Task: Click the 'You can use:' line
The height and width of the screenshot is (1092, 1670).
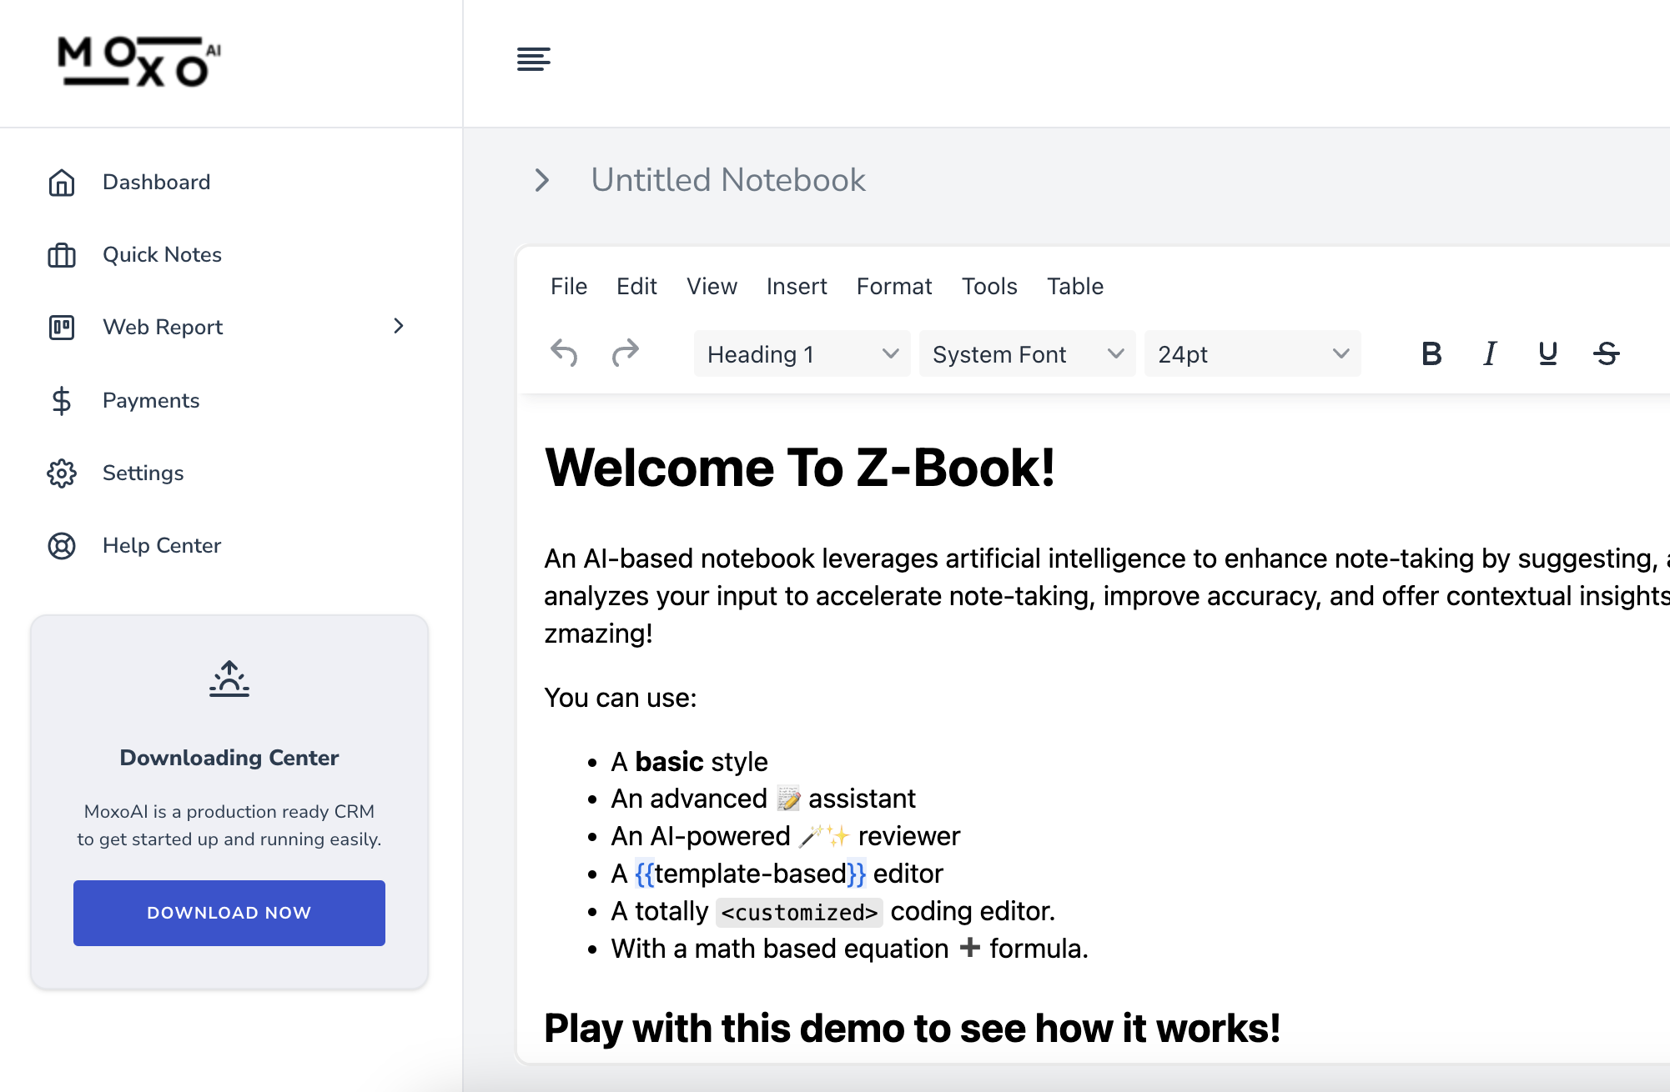Action: [x=620, y=698]
